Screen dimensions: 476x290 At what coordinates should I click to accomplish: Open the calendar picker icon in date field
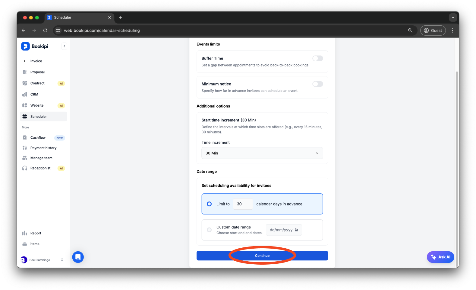[296, 230]
